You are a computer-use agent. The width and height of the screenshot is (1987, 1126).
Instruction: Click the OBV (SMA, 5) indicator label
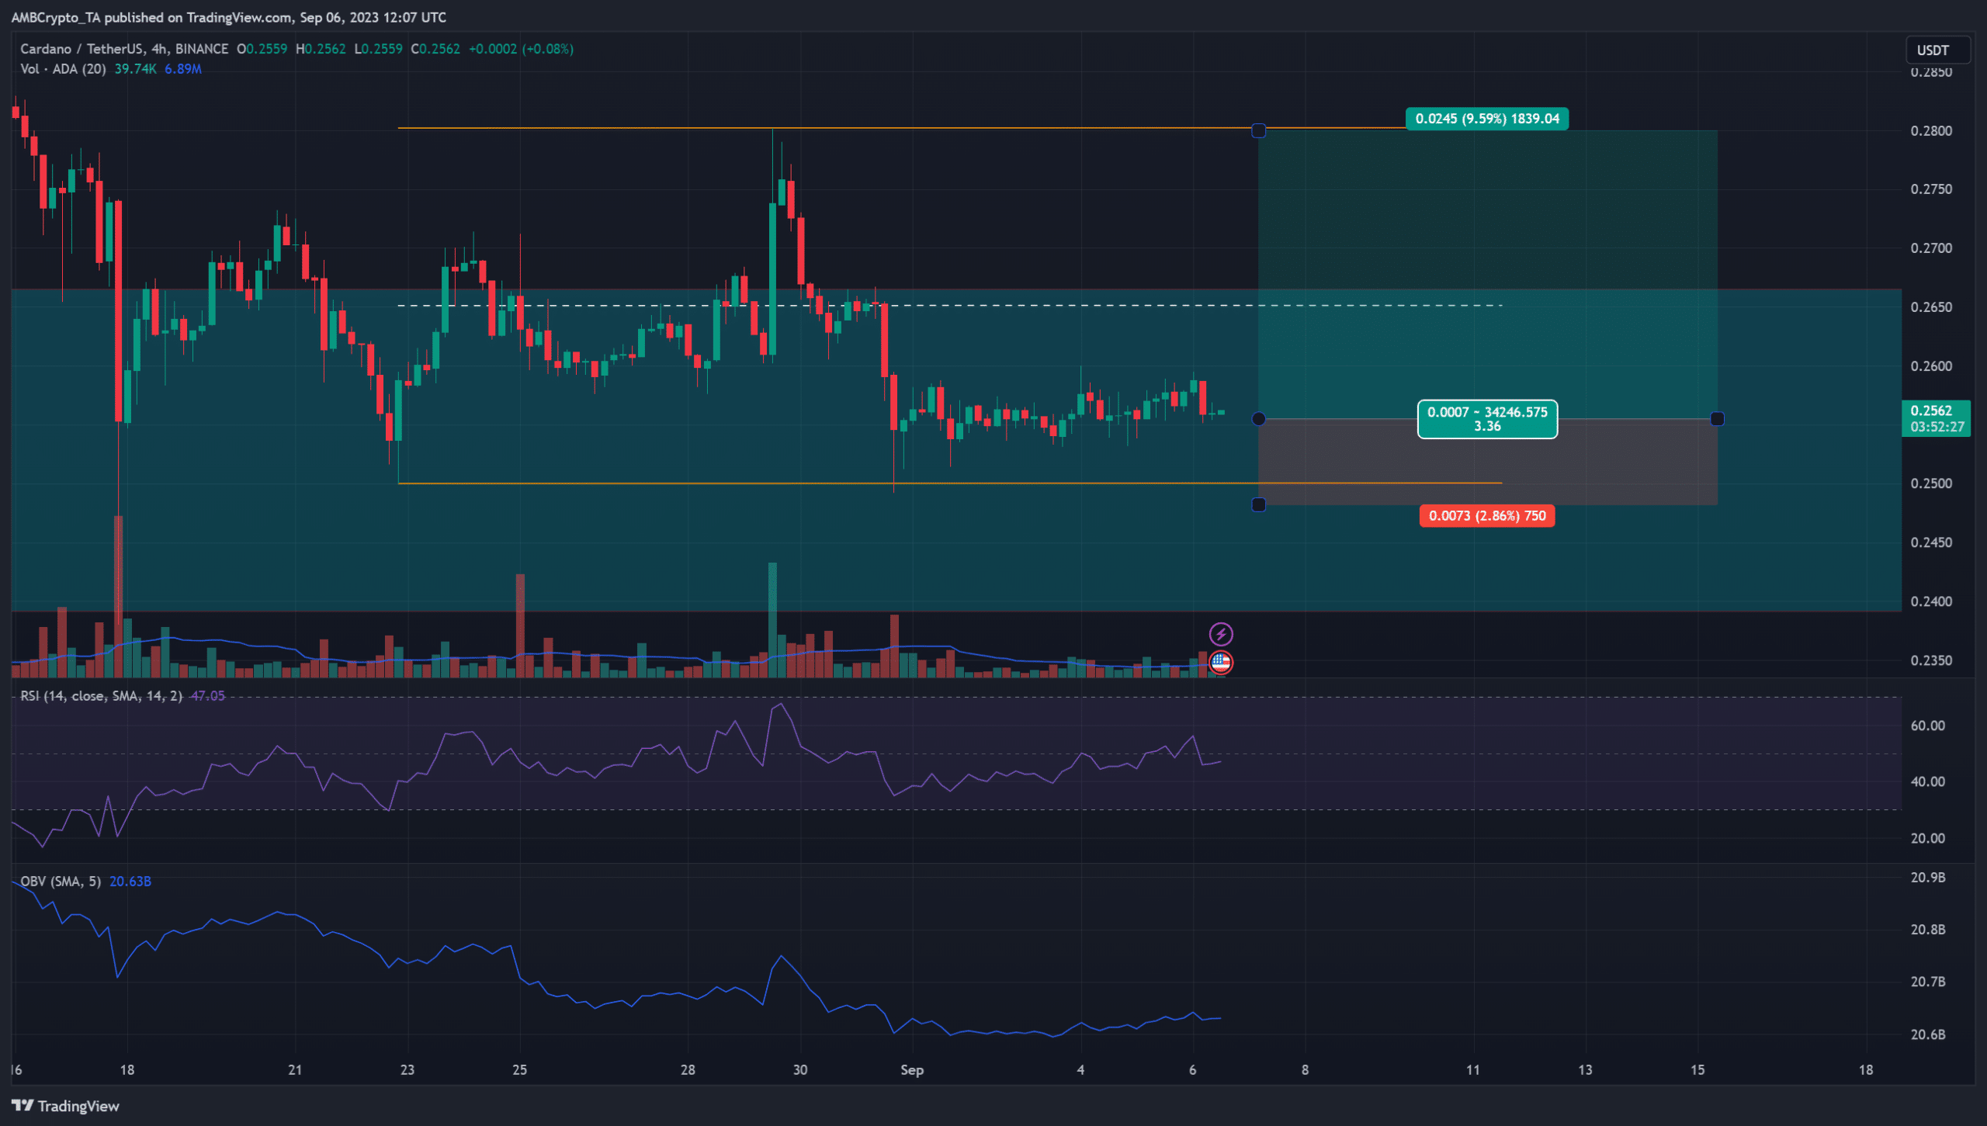[61, 882]
